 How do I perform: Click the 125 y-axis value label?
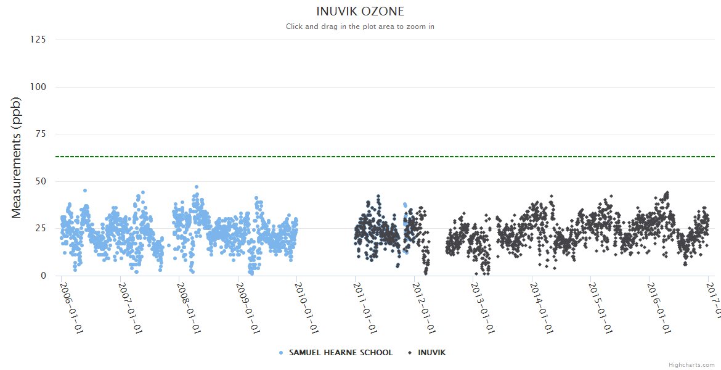point(38,39)
